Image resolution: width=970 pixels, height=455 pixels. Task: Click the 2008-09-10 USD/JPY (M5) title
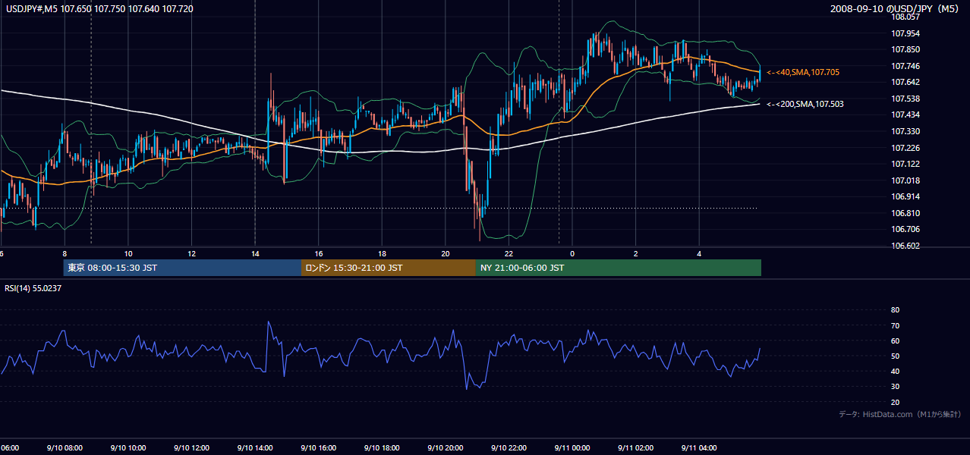tap(896, 9)
